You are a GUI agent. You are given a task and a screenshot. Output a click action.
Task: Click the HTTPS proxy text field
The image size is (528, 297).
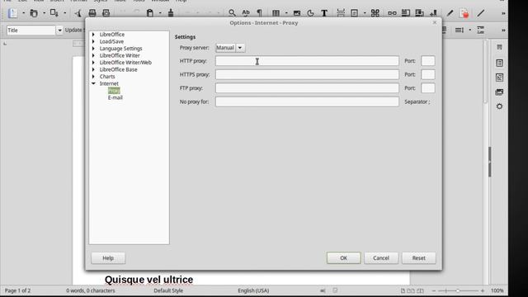(x=307, y=74)
